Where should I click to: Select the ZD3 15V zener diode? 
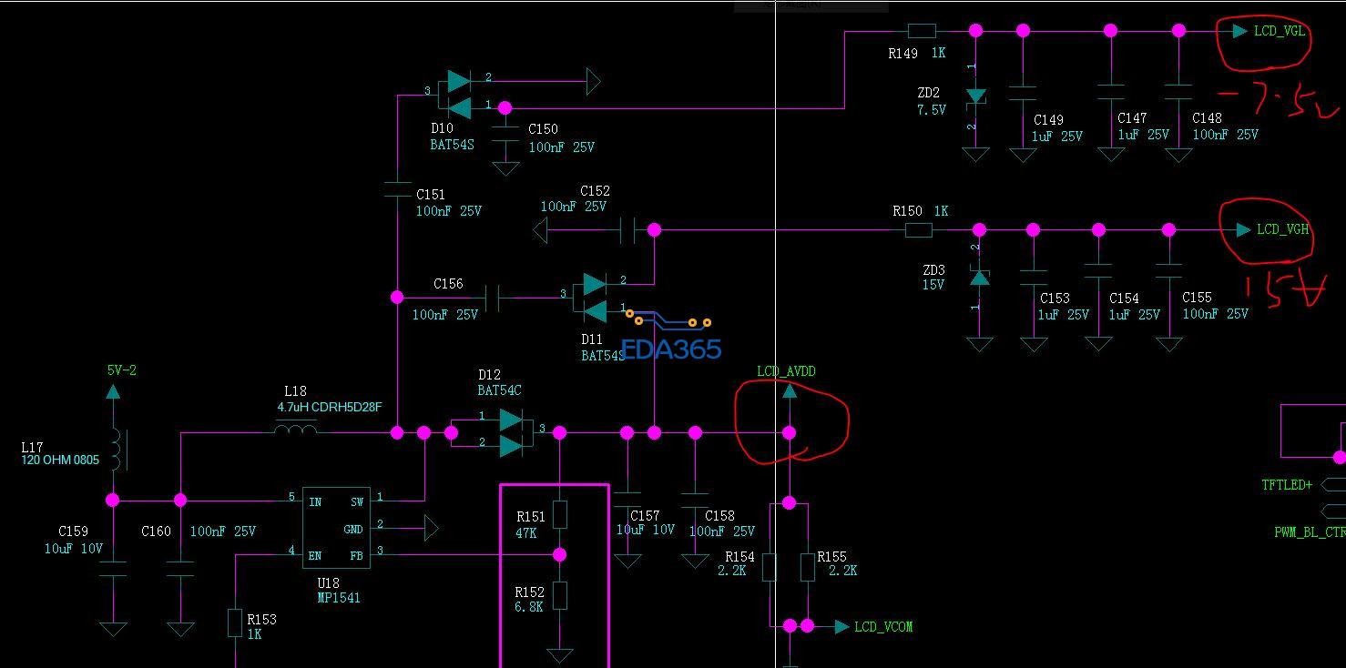979,277
